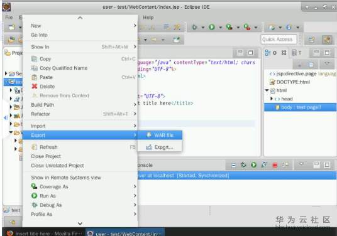This screenshot has width=337, height=236.
Task: Choose Go Into from the context menu
Action: click(x=80, y=35)
